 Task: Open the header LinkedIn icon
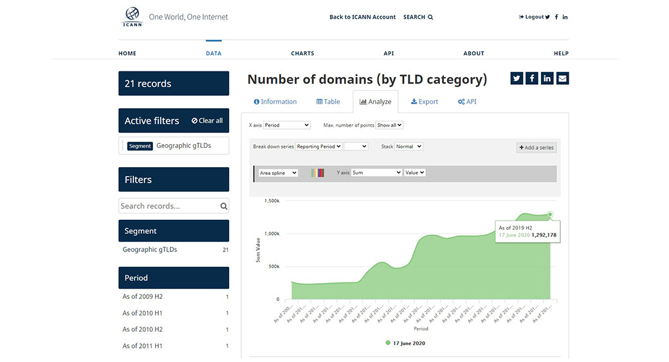tap(565, 17)
